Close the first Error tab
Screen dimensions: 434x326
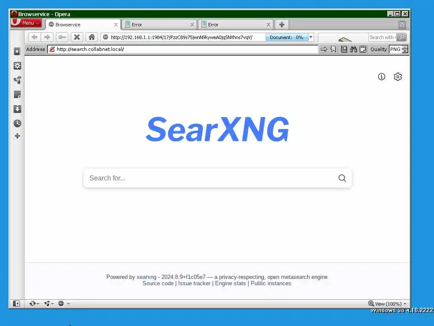tap(192, 25)
